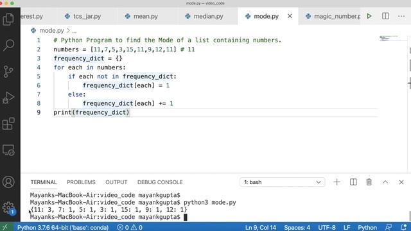This screenshot has height=231, width=411.
Task: Select the Python 3.7.6 interpreter in status bar
Action: pos(63,227)
